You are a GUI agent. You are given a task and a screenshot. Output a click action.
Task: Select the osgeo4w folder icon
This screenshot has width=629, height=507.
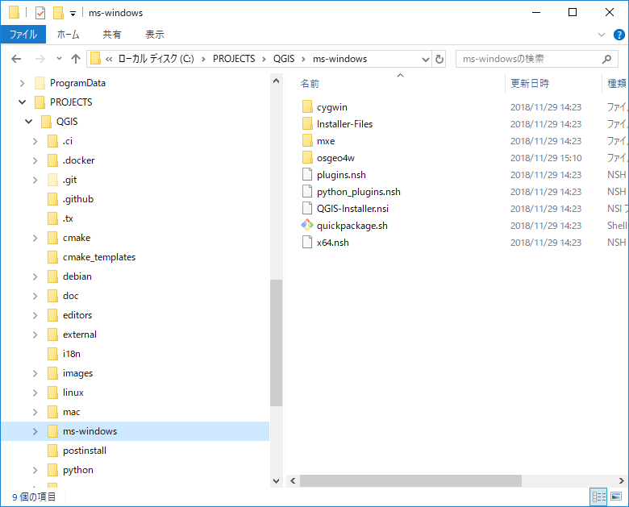pyautogui.click(x=306, y=158)
